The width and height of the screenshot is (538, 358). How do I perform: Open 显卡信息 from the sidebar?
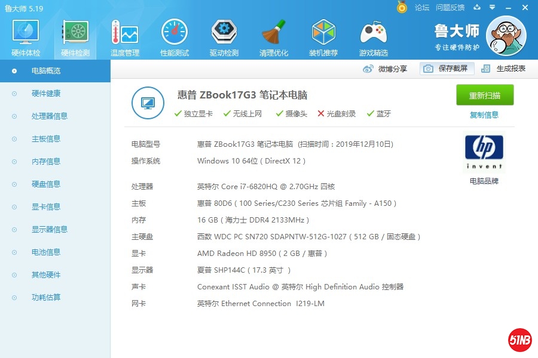click(x=46, y=207)
